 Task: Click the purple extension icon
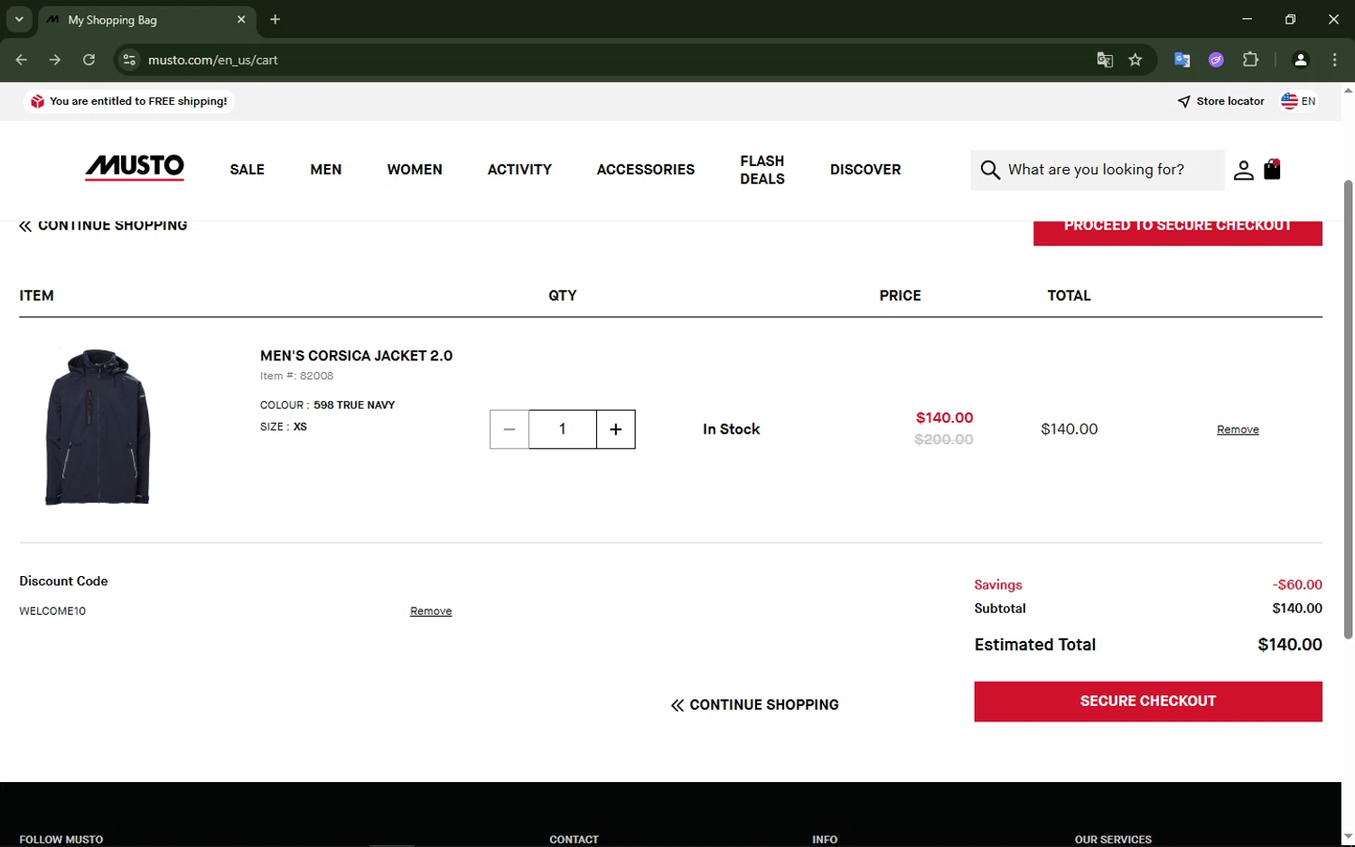1216,60
